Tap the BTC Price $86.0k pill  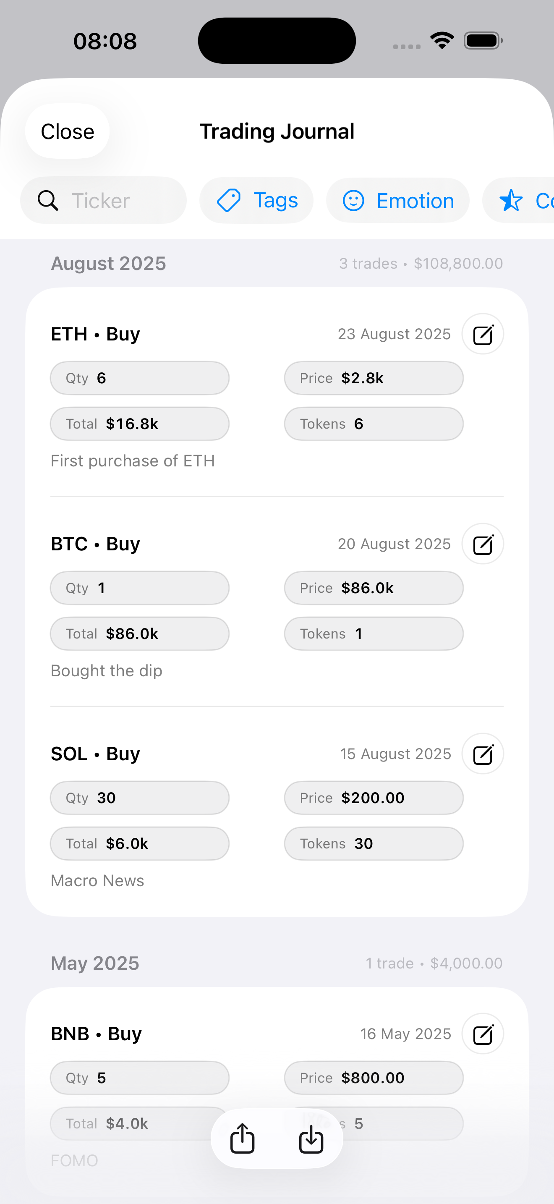tap(374, 588)
